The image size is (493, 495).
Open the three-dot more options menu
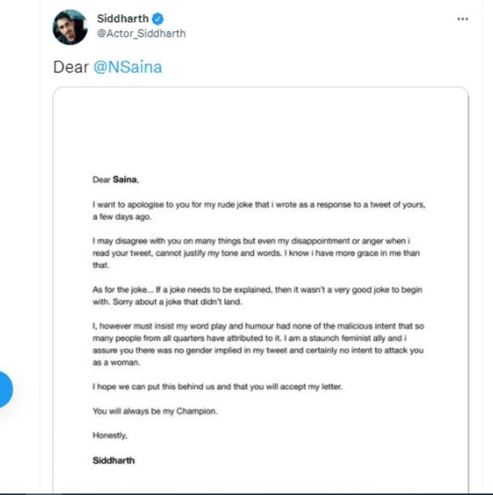[463, 19]
